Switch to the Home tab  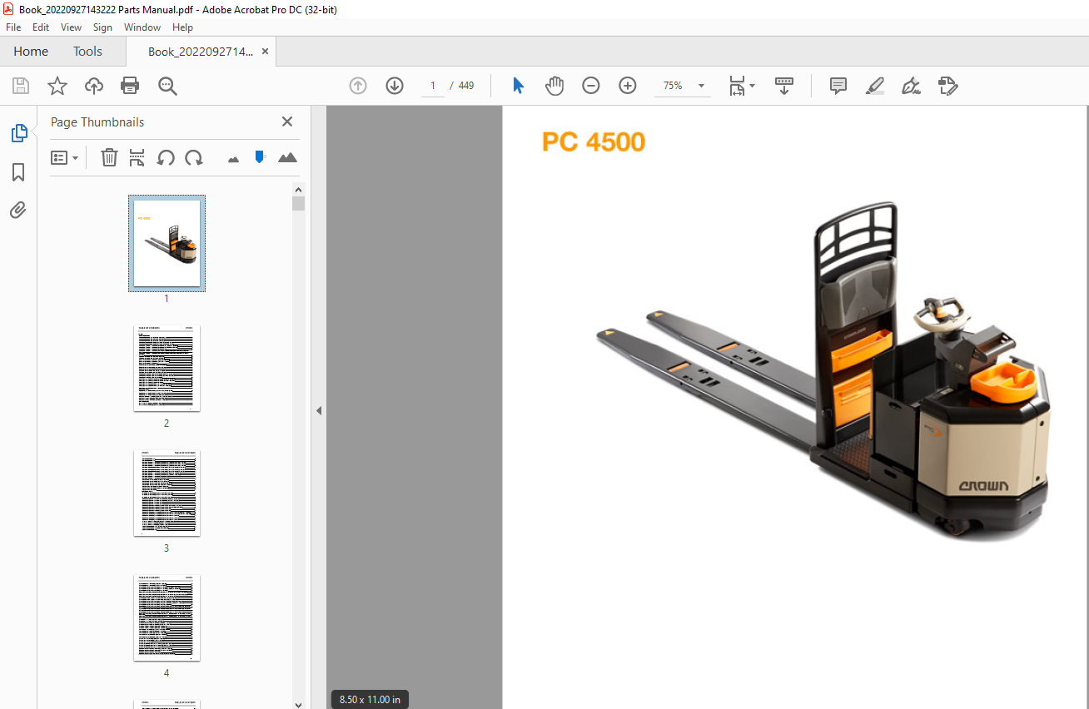pyautogui.click(x=31, y=51)
